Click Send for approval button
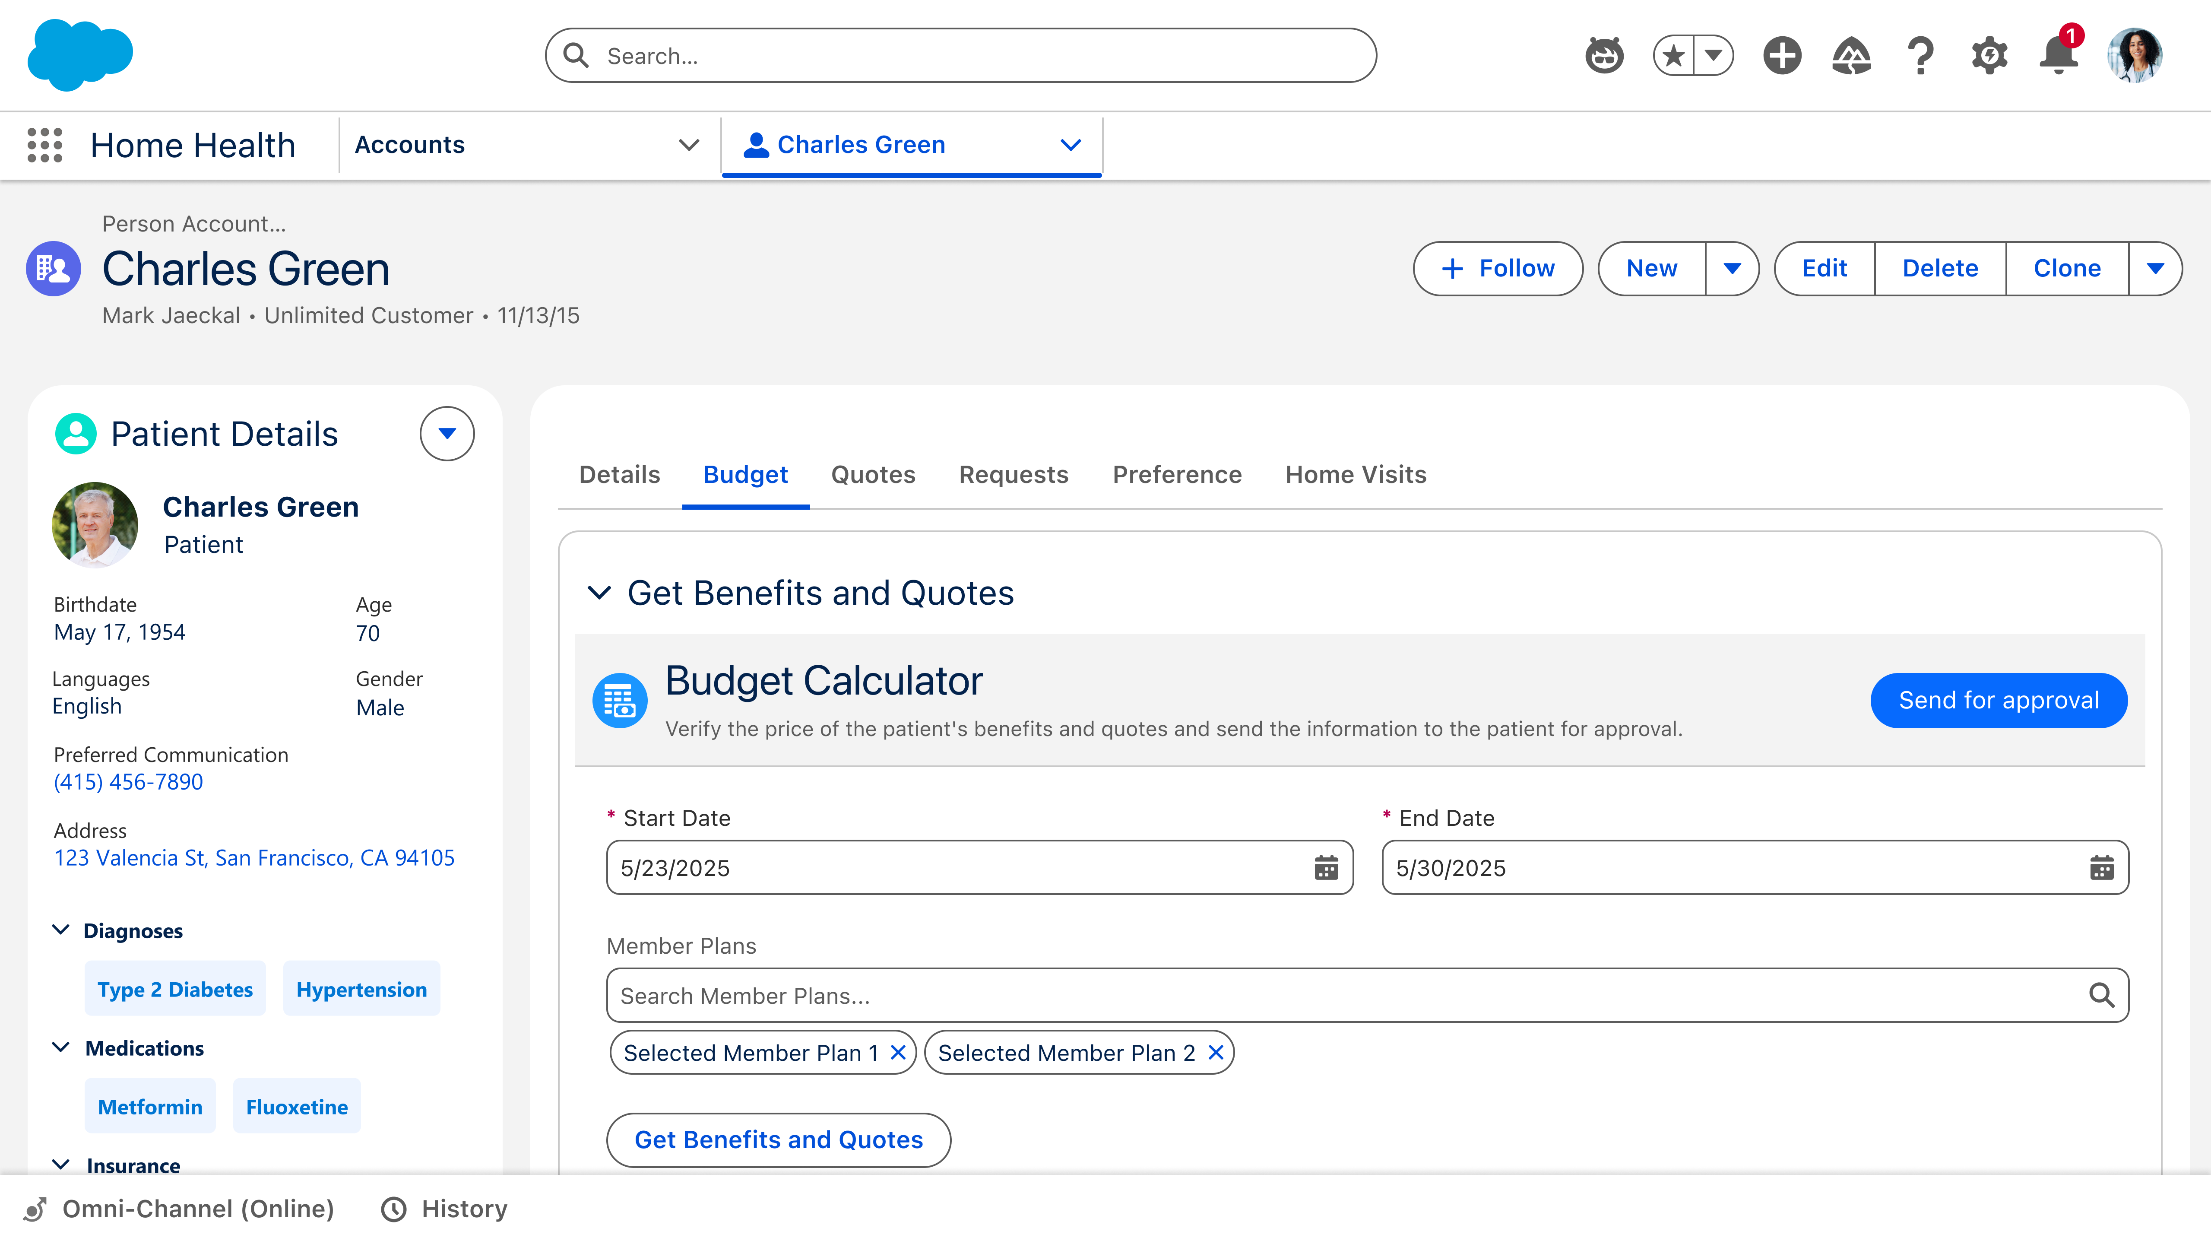 coord(1998,701)
